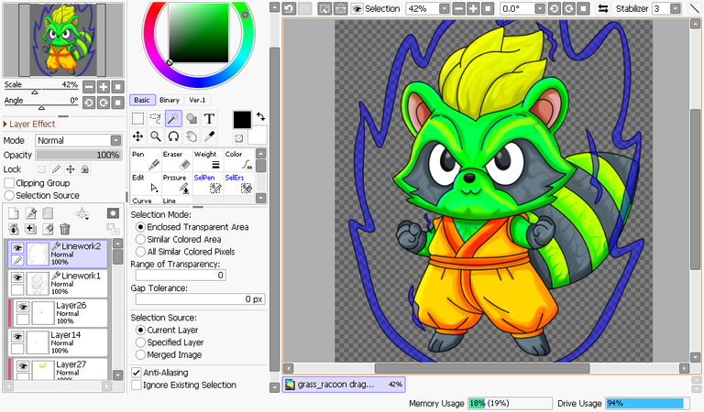Select the Text tool
The width and height of the screenshot is (704, 412).
tap(209, 119)
